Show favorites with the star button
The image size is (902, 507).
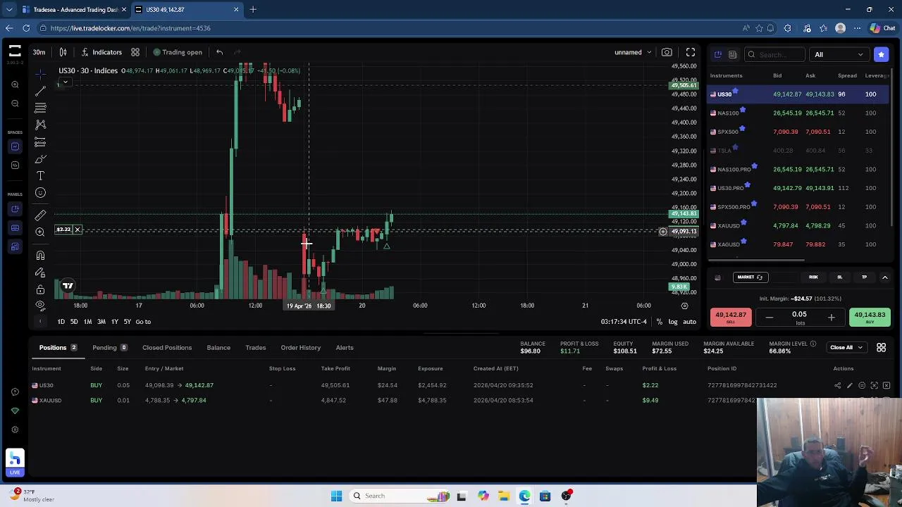[x=881, y=54]
